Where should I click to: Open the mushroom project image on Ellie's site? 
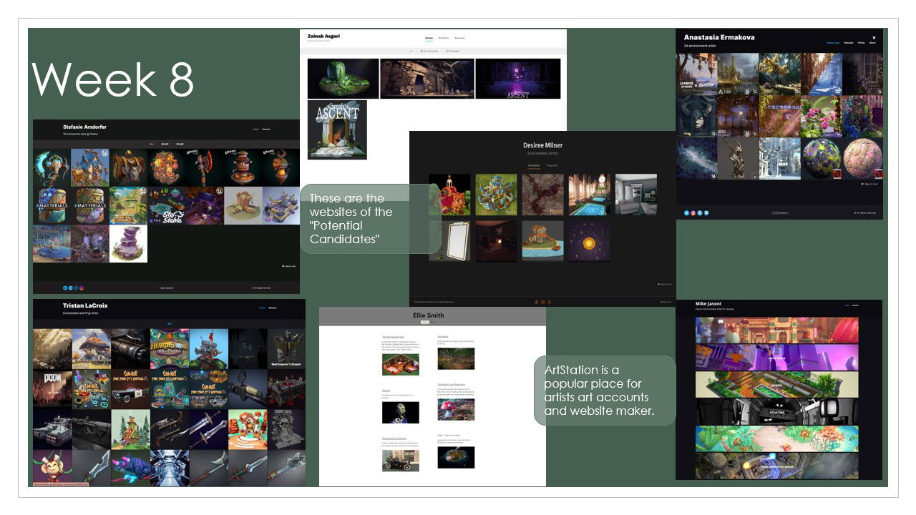pos(456,409)
